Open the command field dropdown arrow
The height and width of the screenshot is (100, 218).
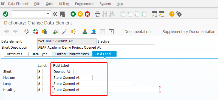[48, 14]
